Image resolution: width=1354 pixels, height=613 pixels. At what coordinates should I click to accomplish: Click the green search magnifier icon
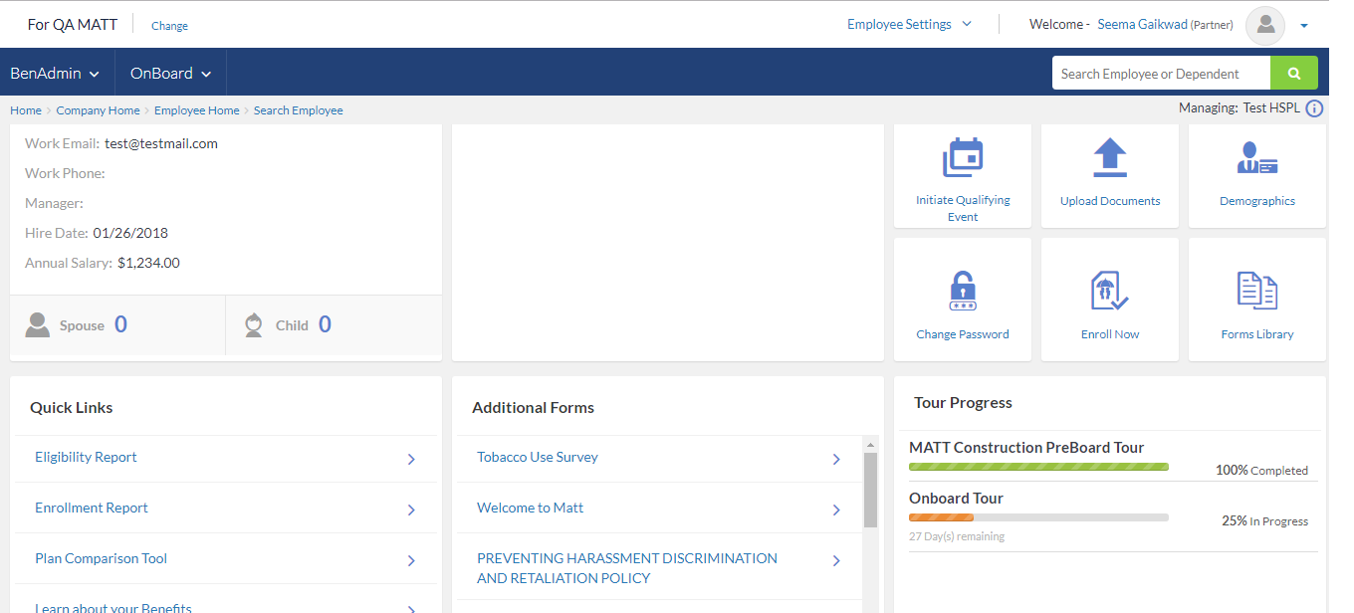pos(1293,73)
